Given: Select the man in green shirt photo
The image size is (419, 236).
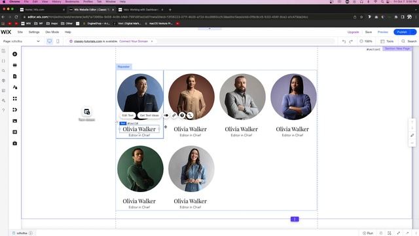Looking at the screenshot, I should tap(140, 168).
